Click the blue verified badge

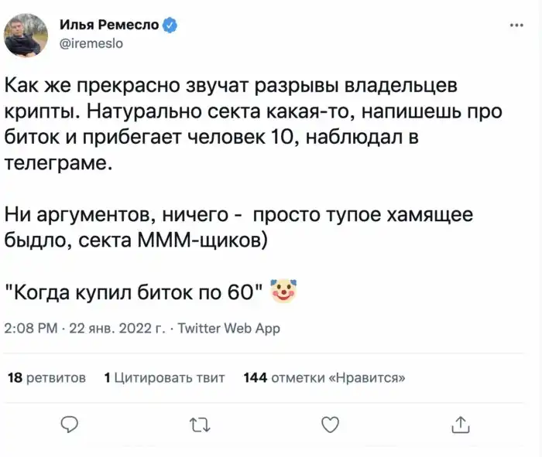click(170, 26)
